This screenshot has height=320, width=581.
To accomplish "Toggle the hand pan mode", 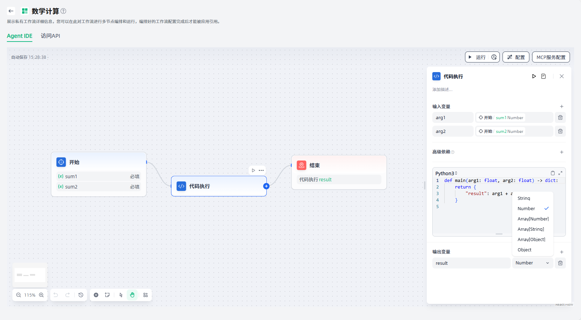I will coord(132,295).
